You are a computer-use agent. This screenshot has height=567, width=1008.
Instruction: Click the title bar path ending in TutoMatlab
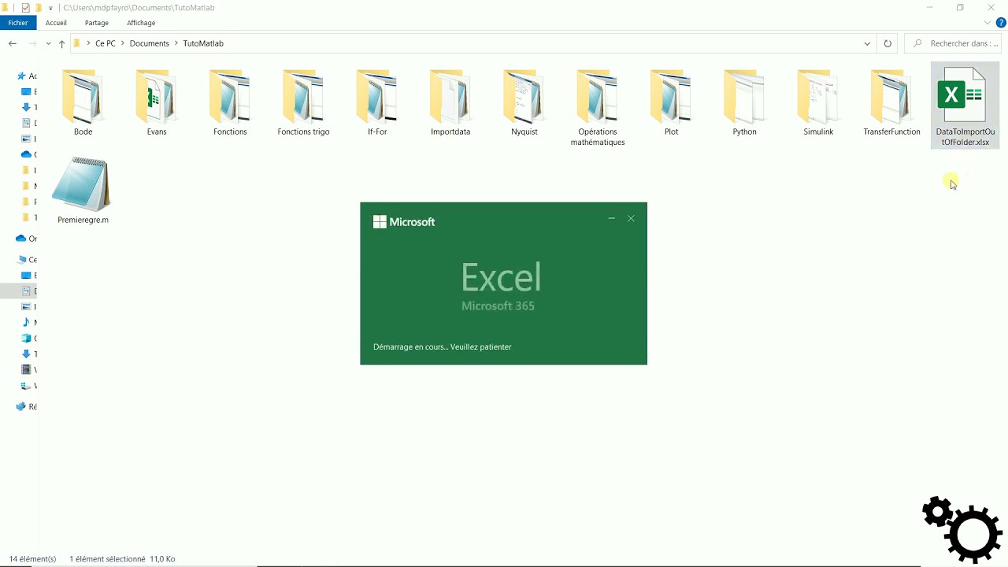[x=139, y=8]
